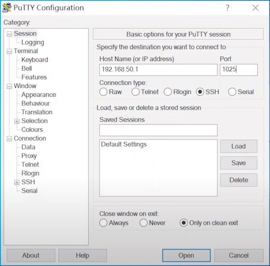Go to Appearance settings in tree
Screen dimensions: 270x266
pyautogui.click(x=39, y=95)
